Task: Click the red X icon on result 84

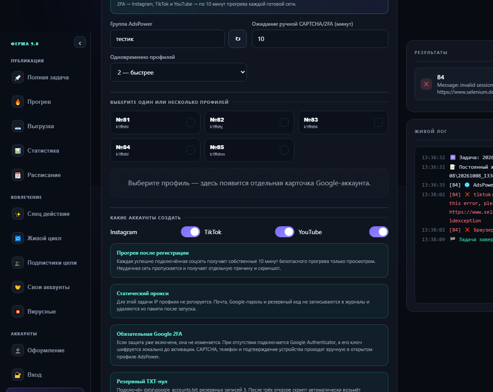Action: [x=426, y=84]
